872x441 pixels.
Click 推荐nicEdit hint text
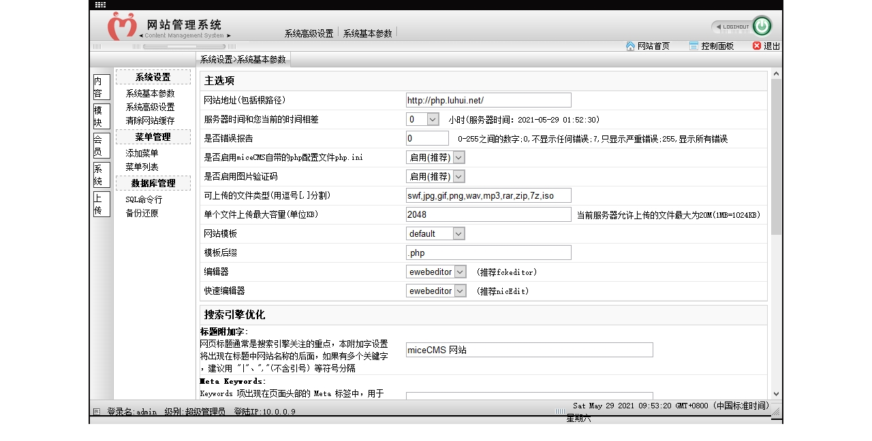tap(503, 291)
